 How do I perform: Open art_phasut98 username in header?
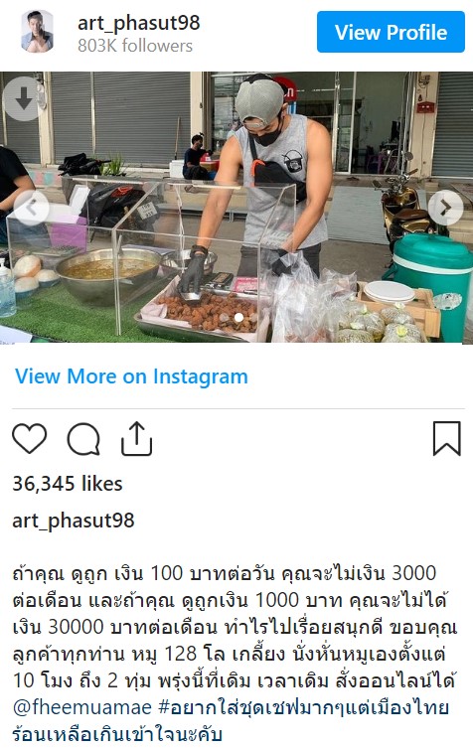pos(139,23)
